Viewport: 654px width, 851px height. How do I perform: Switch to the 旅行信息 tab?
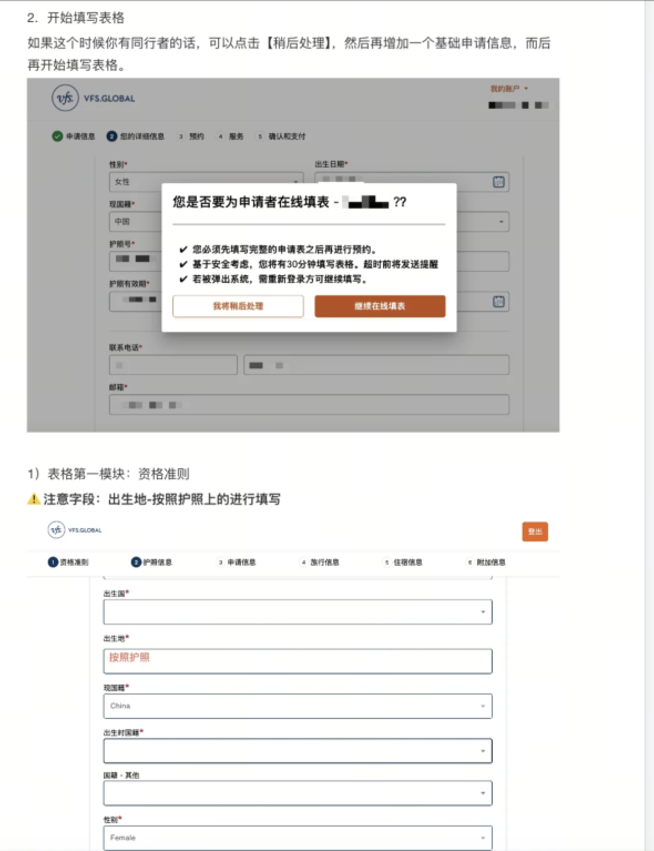[327, 561]
